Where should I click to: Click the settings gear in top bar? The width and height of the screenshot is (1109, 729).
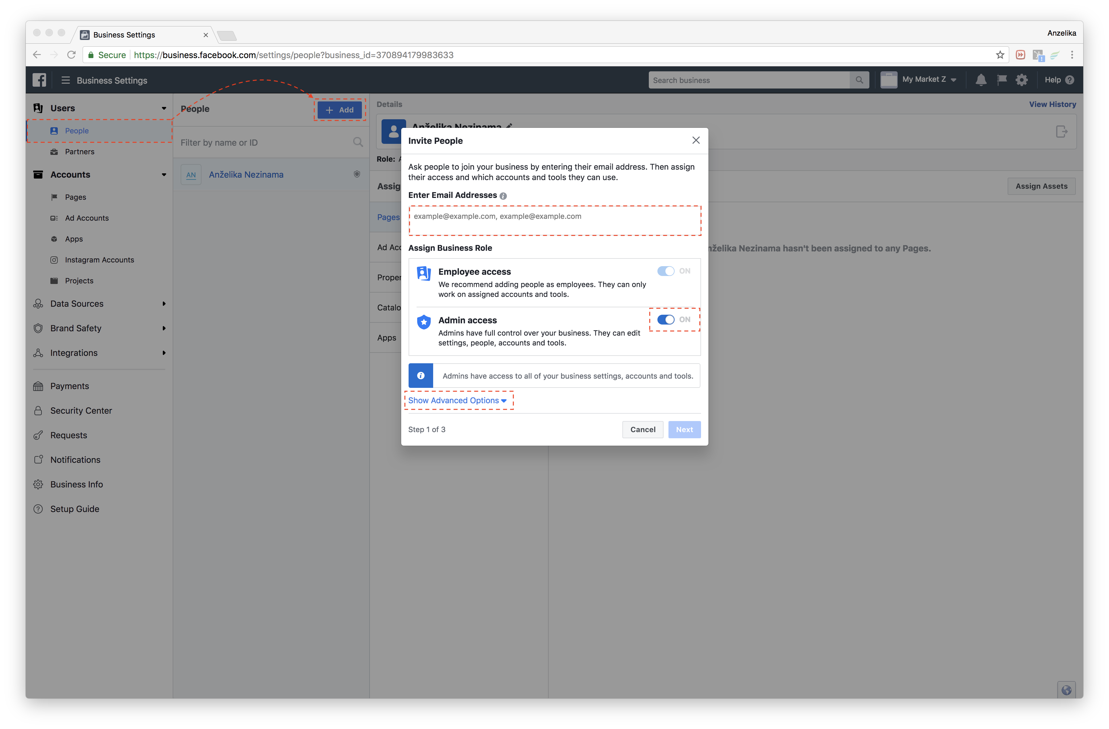point(1021,80)
